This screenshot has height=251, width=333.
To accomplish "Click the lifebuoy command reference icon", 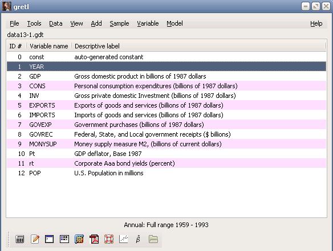I will tap(109, 239).
